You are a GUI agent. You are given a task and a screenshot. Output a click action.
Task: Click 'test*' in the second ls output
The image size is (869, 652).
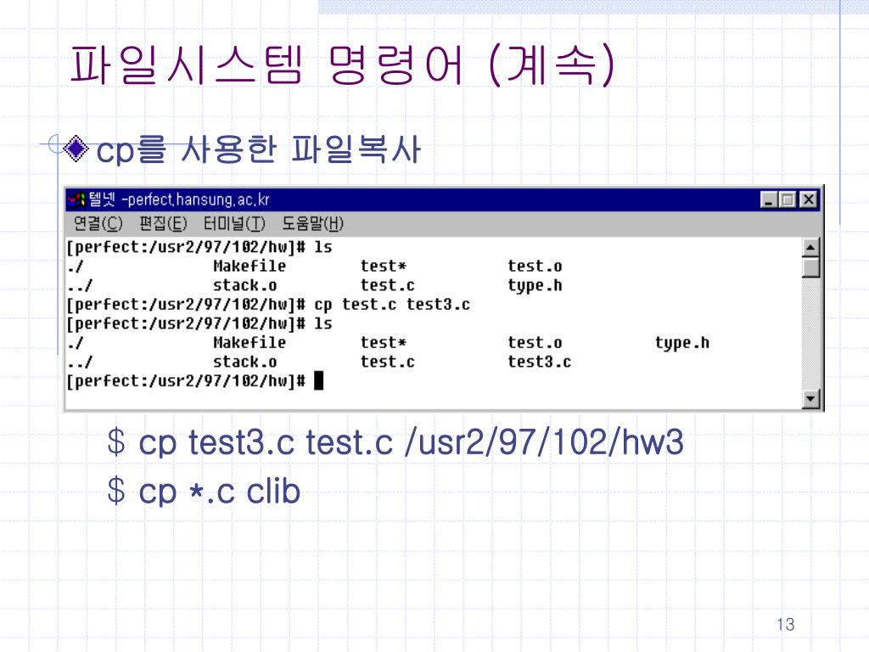point(384,343)
